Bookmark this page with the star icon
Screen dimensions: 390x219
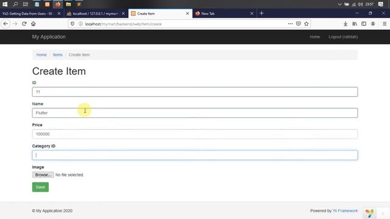307,24
